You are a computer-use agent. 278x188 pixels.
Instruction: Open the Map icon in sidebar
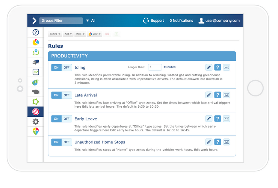tap(36, 52)
